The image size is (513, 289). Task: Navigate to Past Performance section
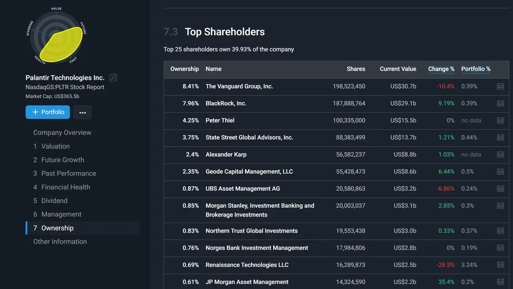tap(65, 174)
